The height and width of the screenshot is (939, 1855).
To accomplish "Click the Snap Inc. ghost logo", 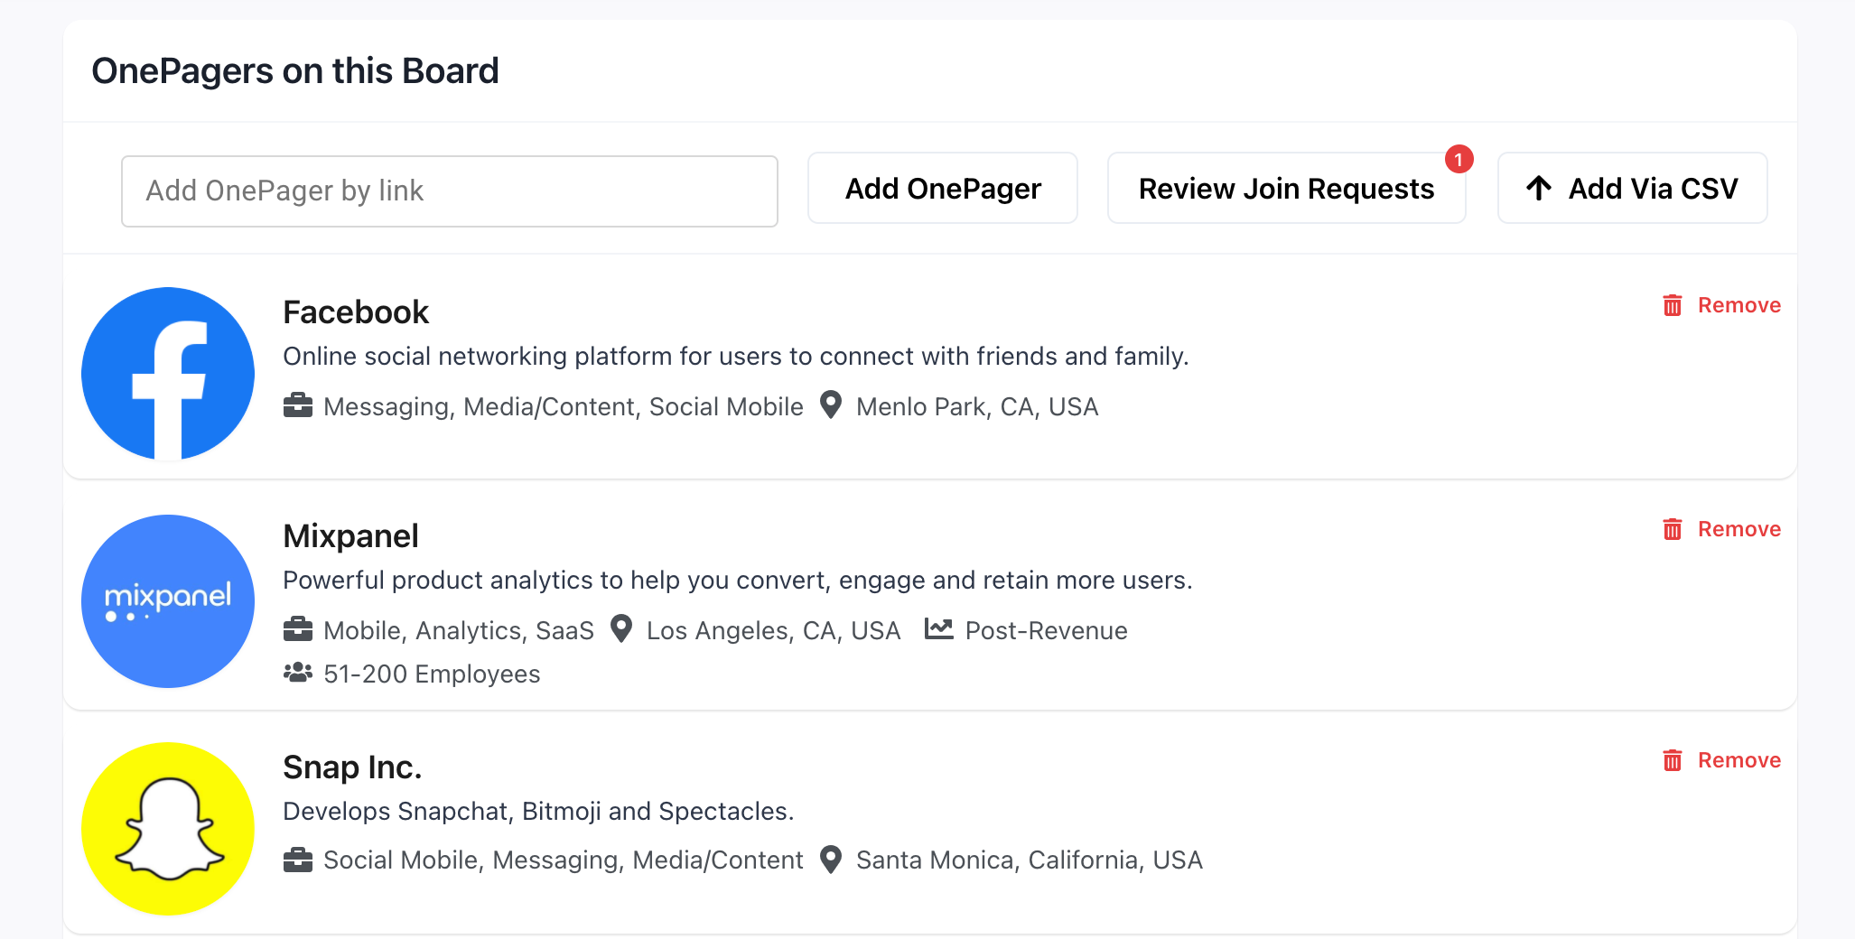I will (x=168, y=829).
